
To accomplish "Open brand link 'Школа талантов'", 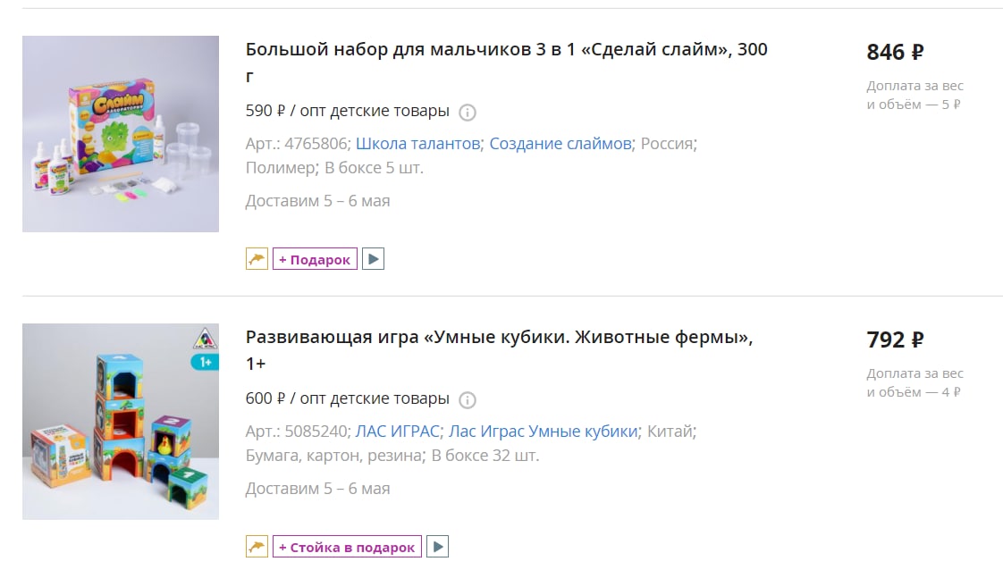I will tap(417, 144).
